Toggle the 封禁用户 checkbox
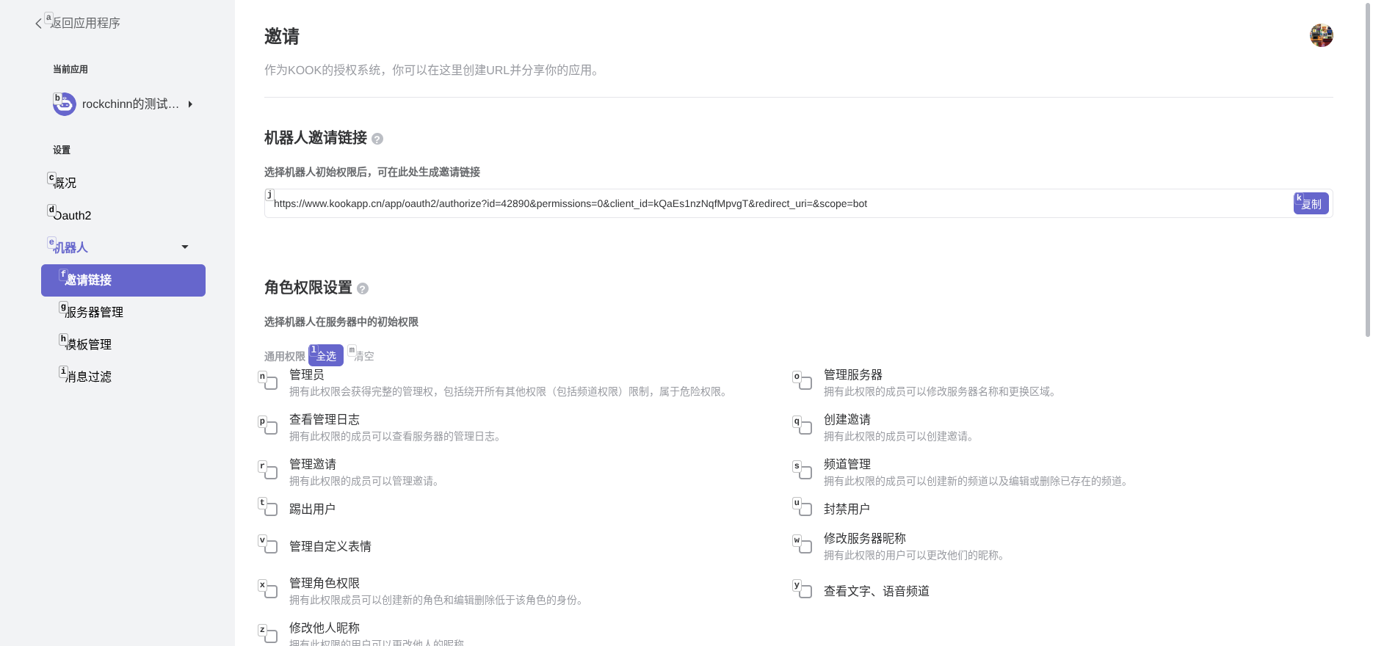The image size is (1373, 646). coord(805,509)
